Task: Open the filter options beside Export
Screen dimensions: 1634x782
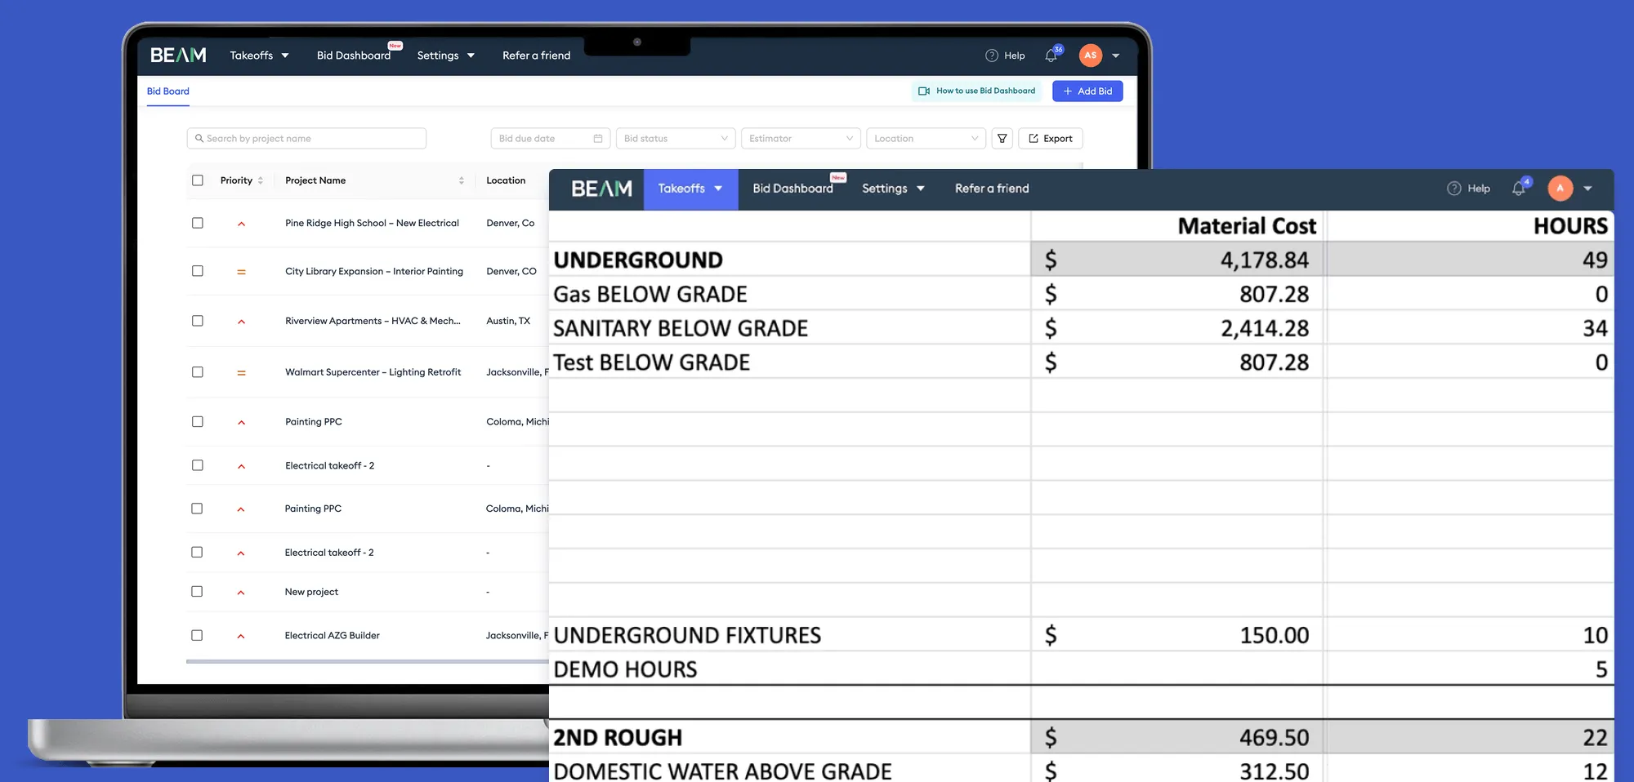Action: 1002,138
